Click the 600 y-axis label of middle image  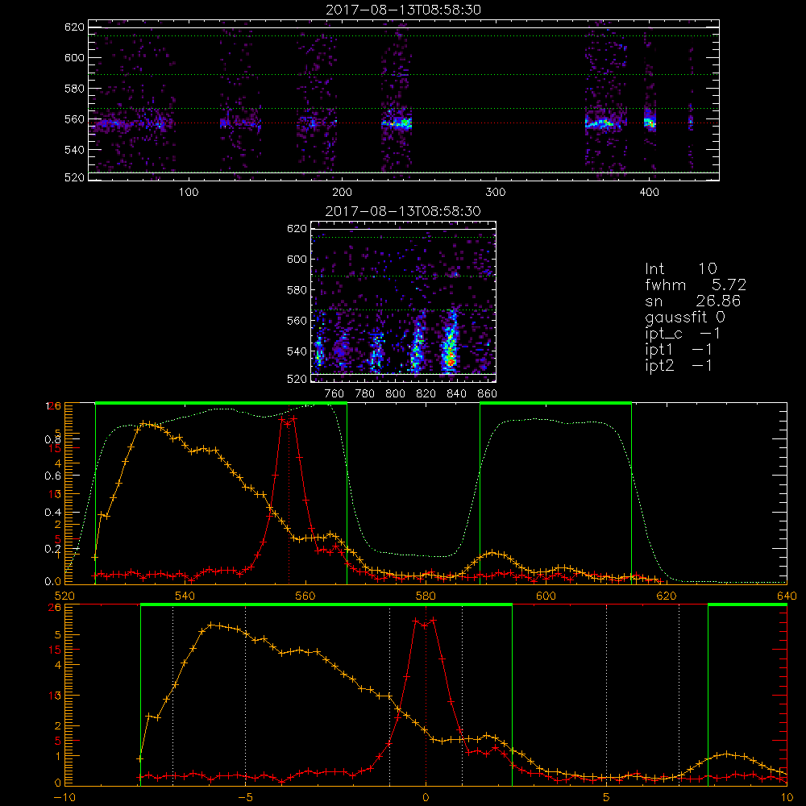[x=297, y=259]
